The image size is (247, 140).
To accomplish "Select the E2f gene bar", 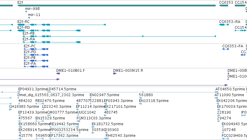I will (116, 6).
